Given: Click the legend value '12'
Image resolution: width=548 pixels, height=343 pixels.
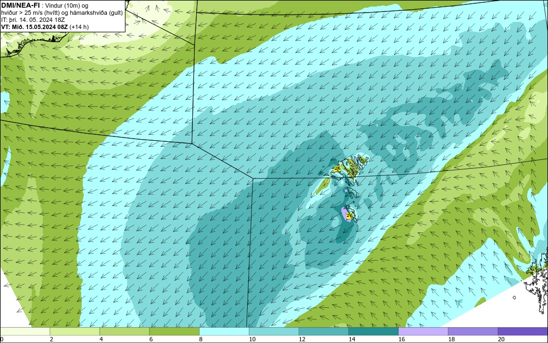Looking at the screenshot, I should [302, 339].
